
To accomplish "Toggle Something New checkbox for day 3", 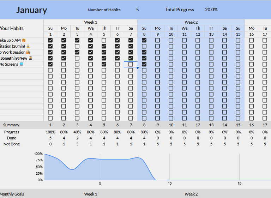I will coord(77,58).
